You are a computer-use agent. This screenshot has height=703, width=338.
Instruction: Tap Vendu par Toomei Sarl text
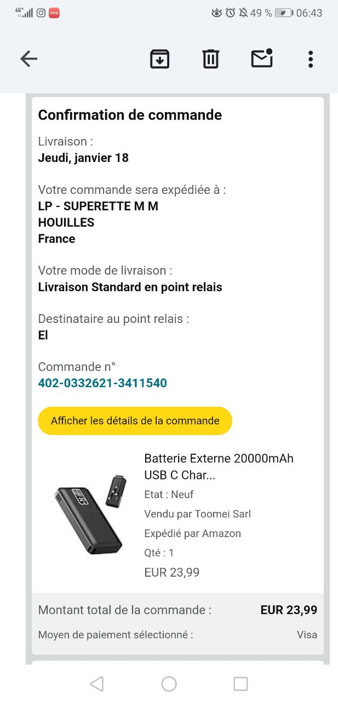coord(197,514)
